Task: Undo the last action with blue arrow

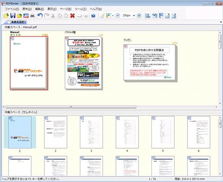Action: (40, 16)
